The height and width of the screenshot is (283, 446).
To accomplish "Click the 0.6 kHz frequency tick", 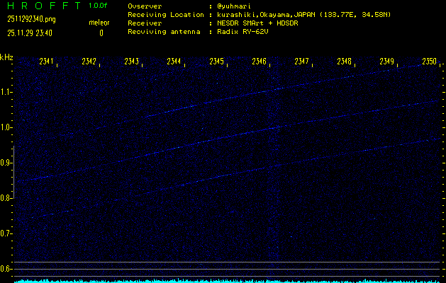I will click(6, 269).
